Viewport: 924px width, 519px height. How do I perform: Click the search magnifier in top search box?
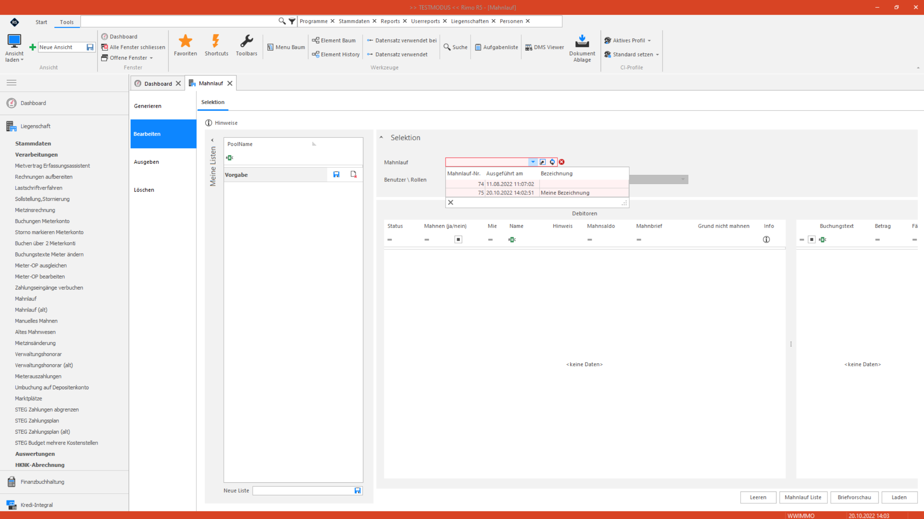[282, 21]
